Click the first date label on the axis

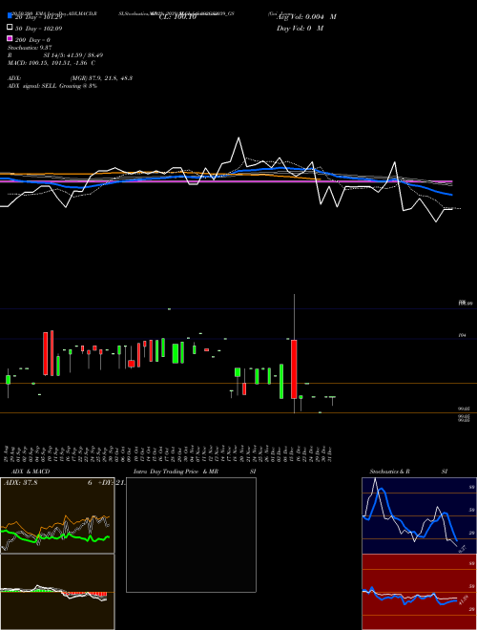click(x=8, y=452)
